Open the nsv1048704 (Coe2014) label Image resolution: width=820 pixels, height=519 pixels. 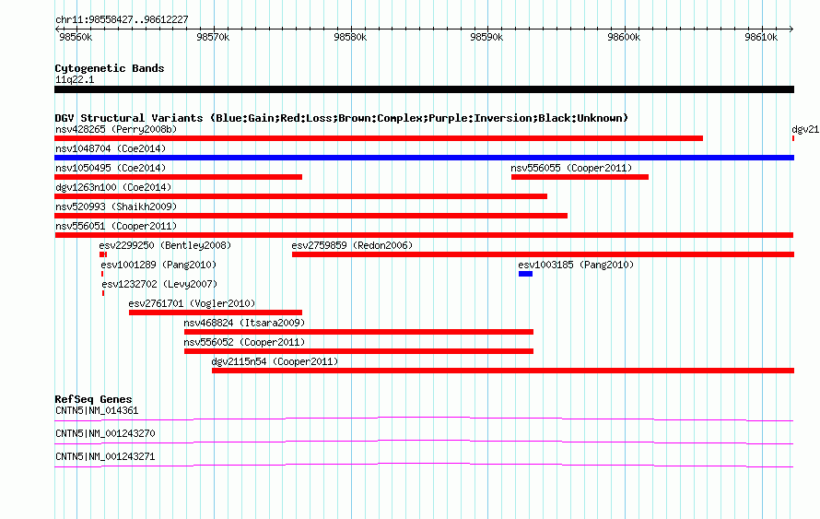point(111,148)
